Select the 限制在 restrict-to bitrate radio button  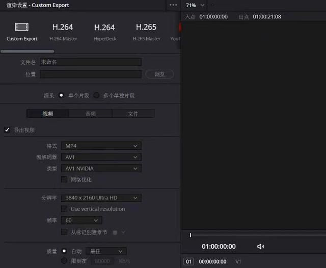tap(64, 261)
